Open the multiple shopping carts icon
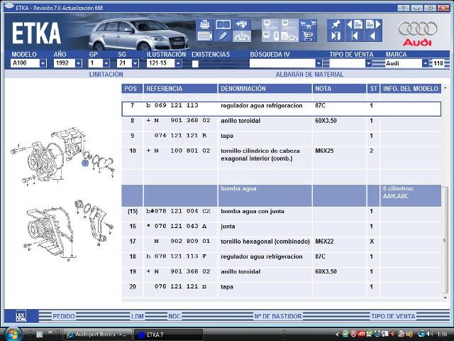Screen dimensions: 454x341 pos(308,24)
